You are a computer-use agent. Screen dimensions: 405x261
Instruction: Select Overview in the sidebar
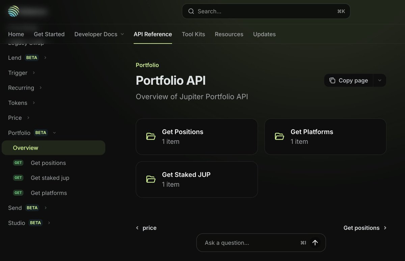tap(54, 148)
